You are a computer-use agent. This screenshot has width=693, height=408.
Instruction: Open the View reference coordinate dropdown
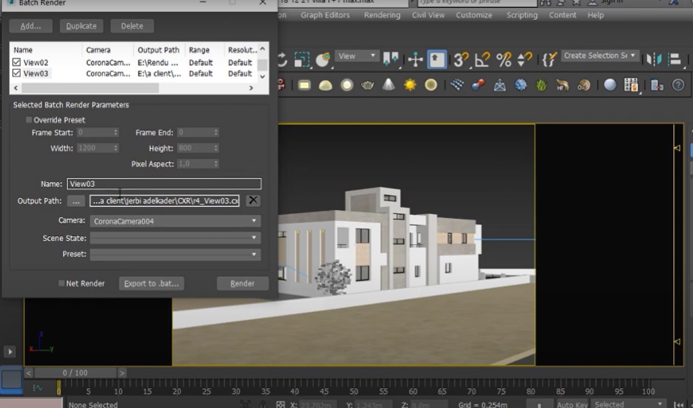pyautogui.click(x=357, y=56)
